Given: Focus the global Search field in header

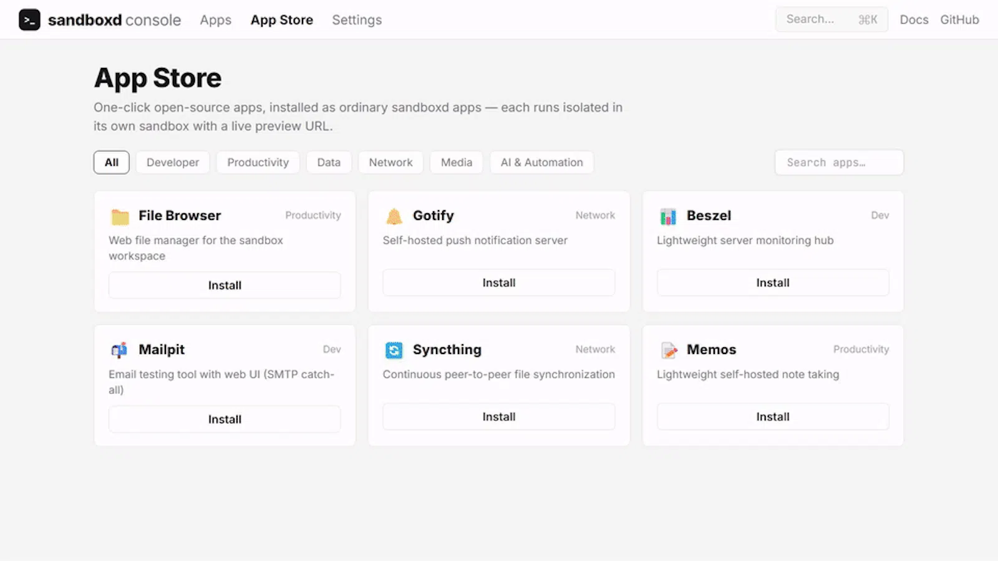Looking at the screenshot, I should pos(831,19).
